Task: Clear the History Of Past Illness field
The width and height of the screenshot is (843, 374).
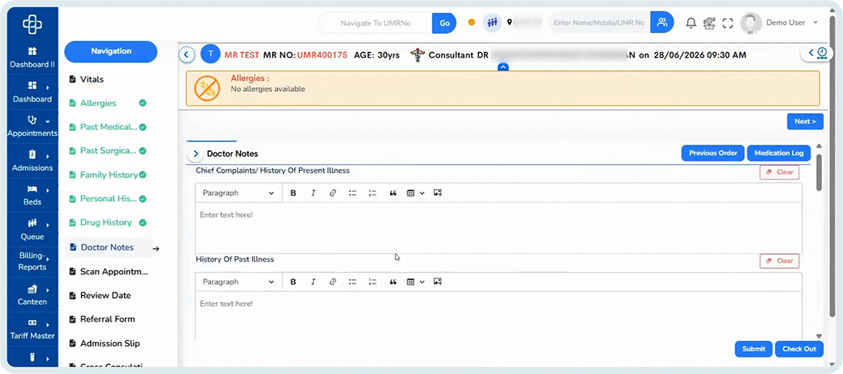Action: point(779,261)
